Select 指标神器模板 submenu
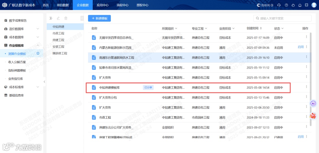 [17, 70]
